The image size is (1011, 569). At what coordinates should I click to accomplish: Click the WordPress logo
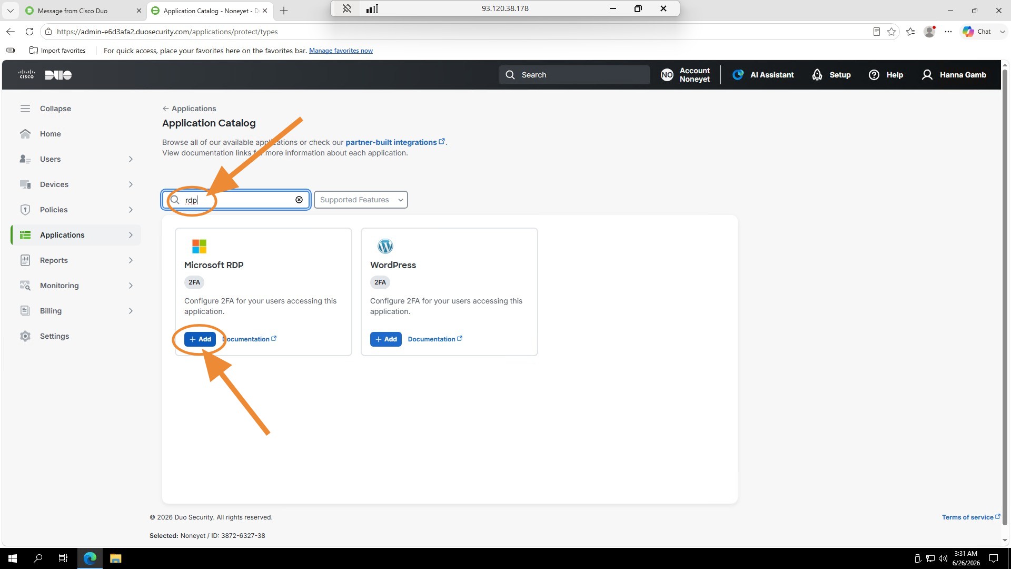pyautogui.click(x=385, y=246)
